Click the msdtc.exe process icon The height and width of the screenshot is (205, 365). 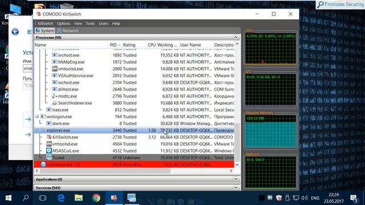55,96
